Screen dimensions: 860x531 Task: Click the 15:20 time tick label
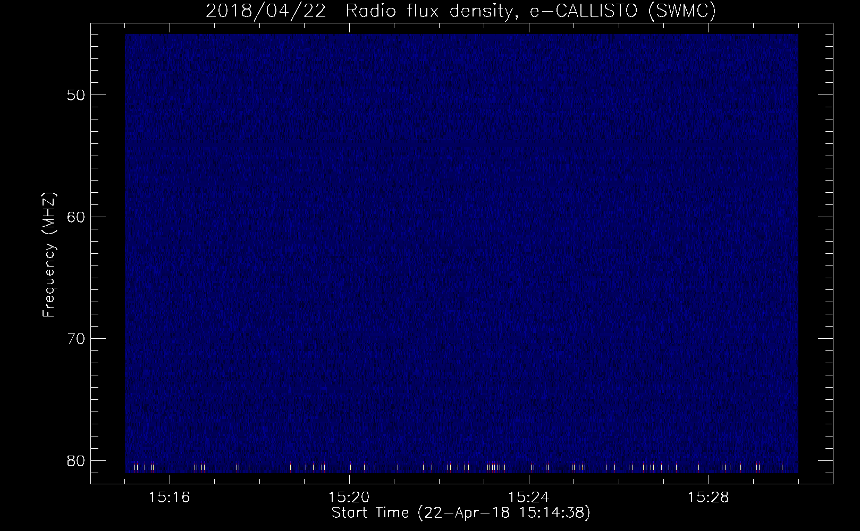349,498
